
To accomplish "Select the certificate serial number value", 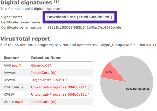I will point(84,28).
